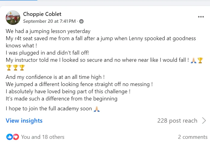Screen dimensions: 210x143
Task: Click the trophy emoji ending the instructor line
Action: coord(200,60)
